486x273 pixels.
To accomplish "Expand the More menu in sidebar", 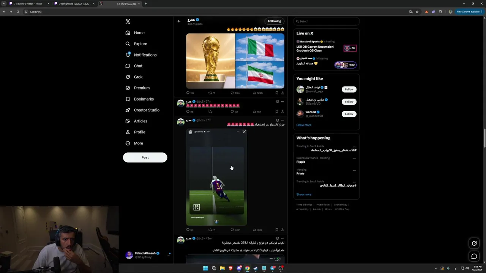I will pos(134,143).
